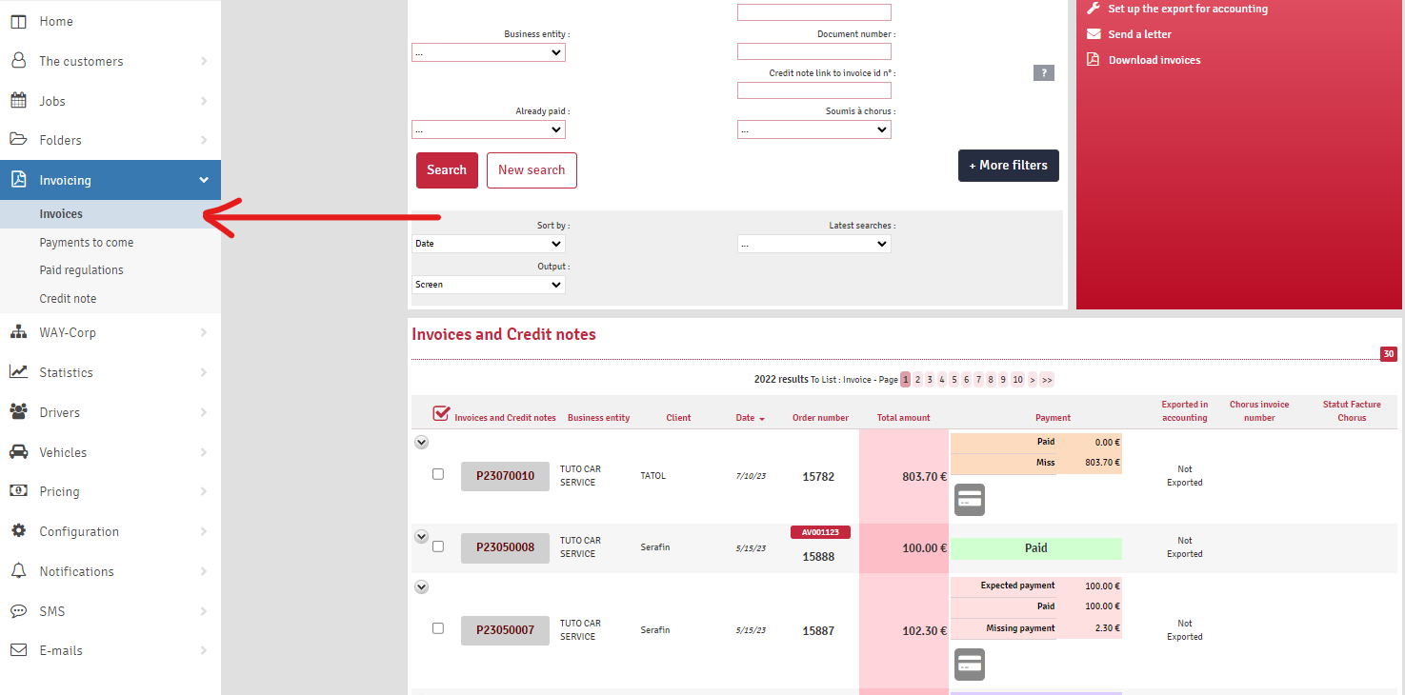The image size is (1405, 695).
Task: Open Payments to come submenu item
Action: [x=87, y=243]
